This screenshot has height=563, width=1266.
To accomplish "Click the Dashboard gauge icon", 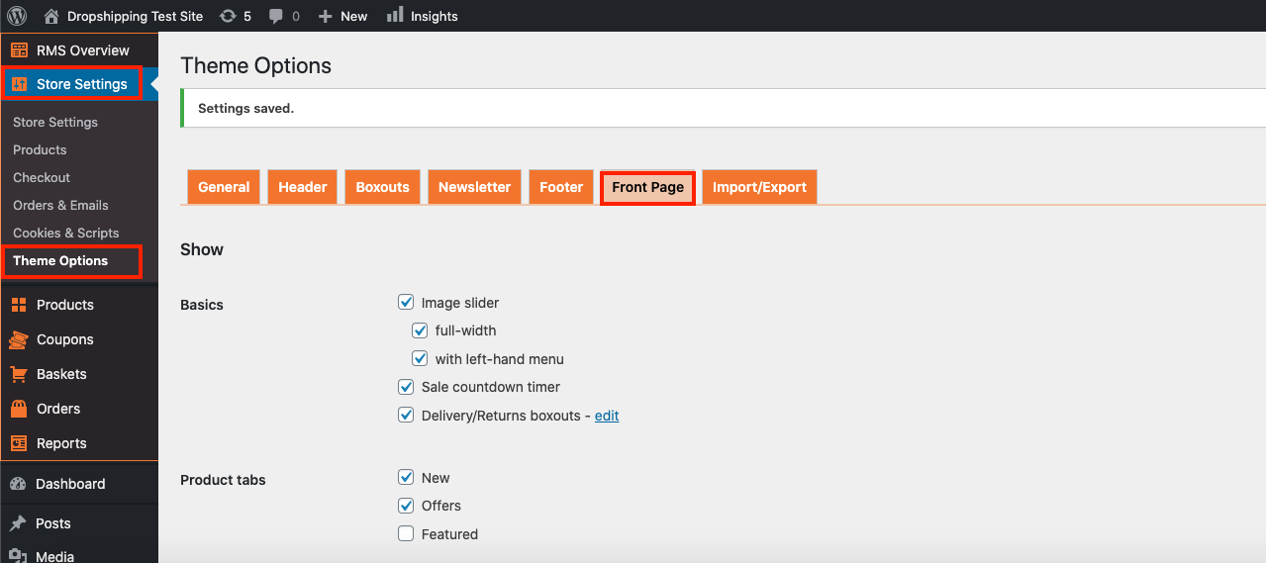I will [18, 484].
